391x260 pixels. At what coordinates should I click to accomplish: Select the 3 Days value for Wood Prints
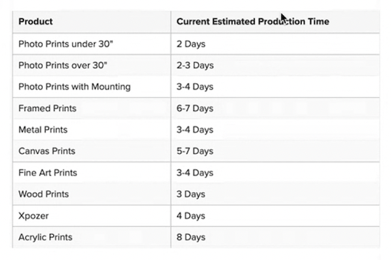coord(191,194)
